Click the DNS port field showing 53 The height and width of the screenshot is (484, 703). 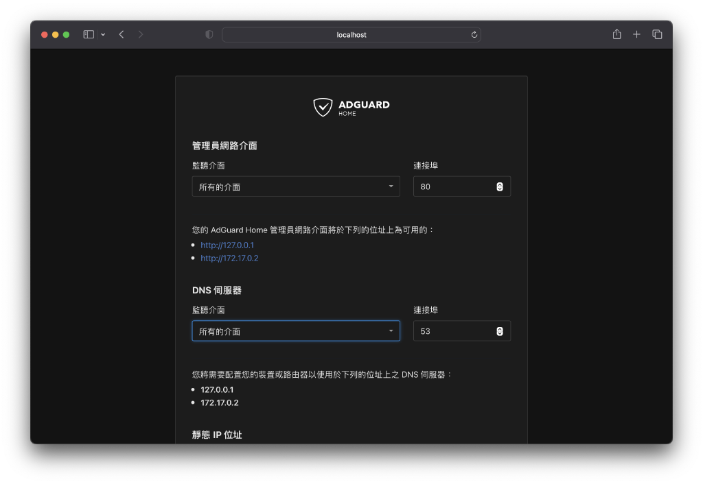click(x=462, y=331)
